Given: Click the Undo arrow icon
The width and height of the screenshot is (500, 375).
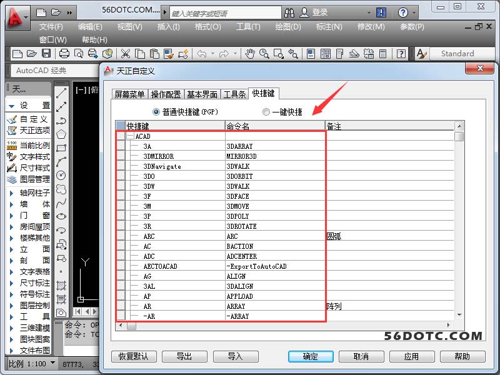Looking at the screenshot, I should click(201, 54).
